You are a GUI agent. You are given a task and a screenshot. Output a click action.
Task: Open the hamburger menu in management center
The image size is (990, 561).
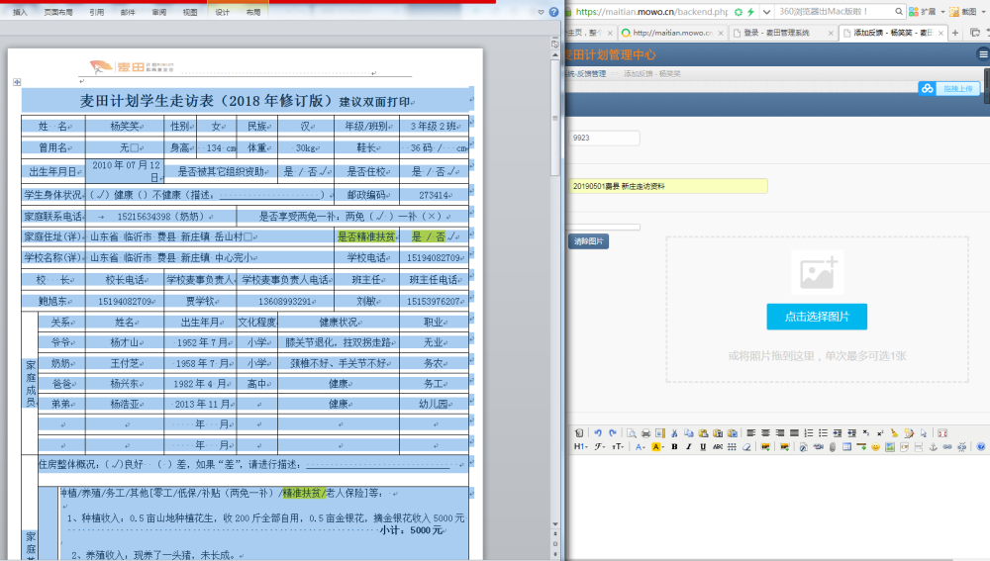(983, 54)
